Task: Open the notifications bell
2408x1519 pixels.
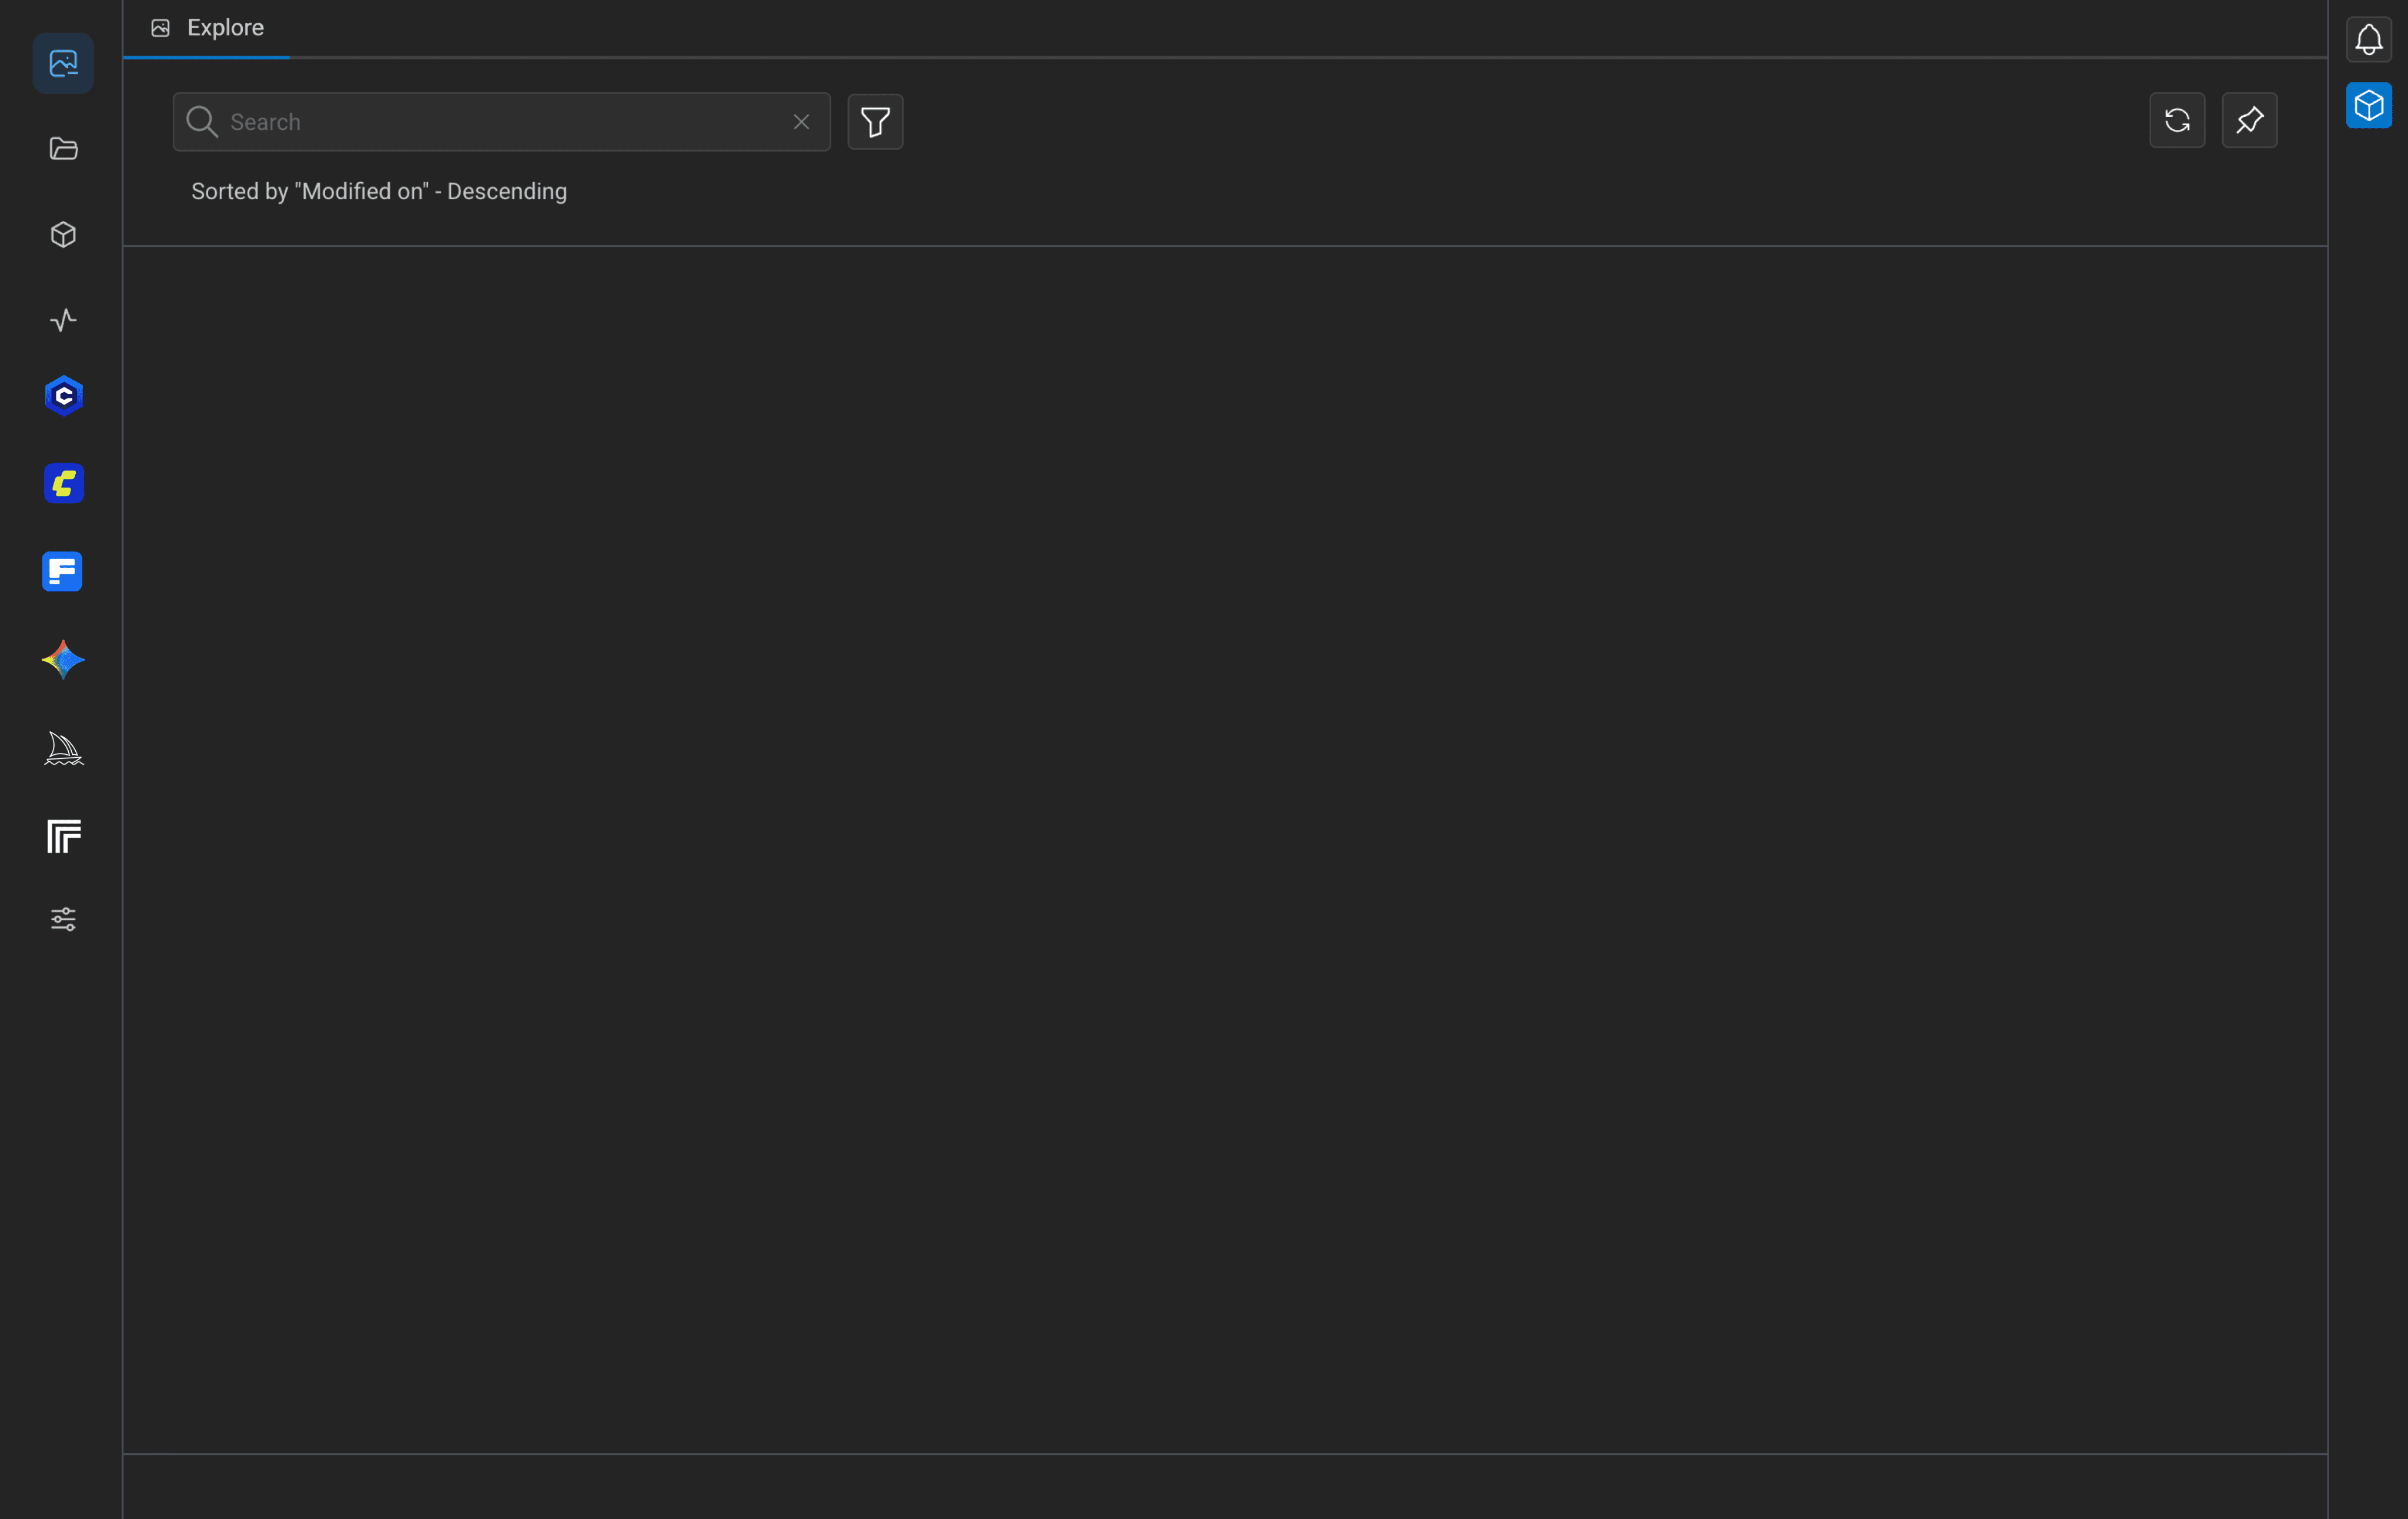Action: coord(2368,40)
